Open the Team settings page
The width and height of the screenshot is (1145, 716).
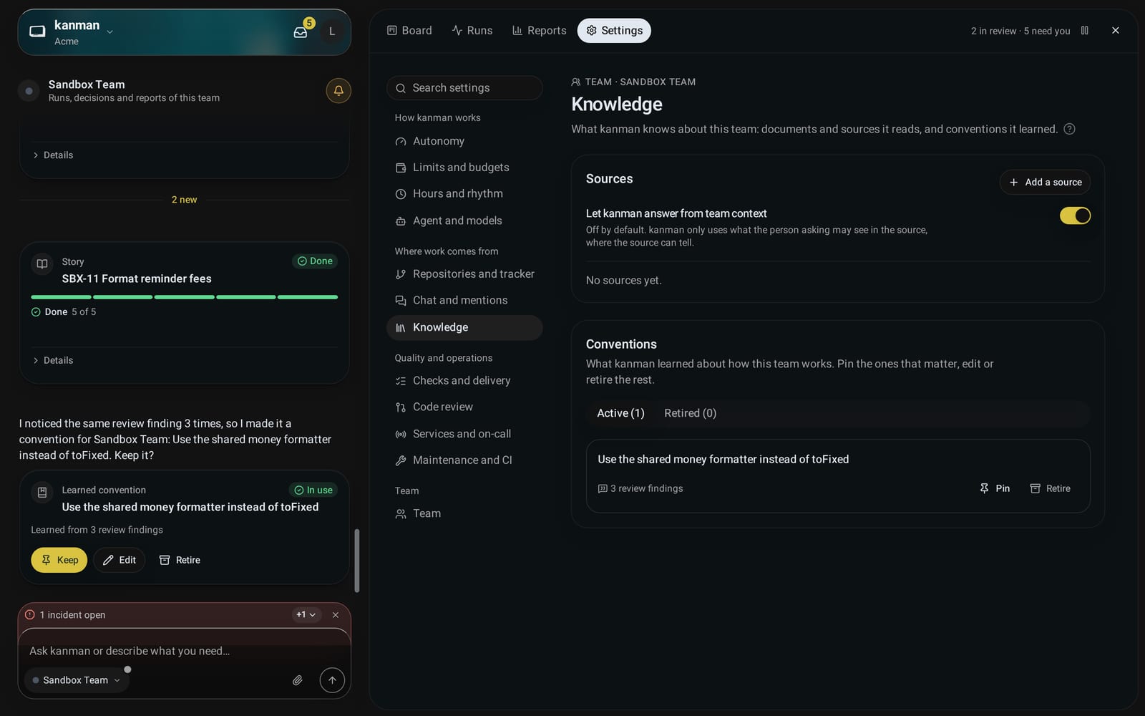click(x=464, y=513)
